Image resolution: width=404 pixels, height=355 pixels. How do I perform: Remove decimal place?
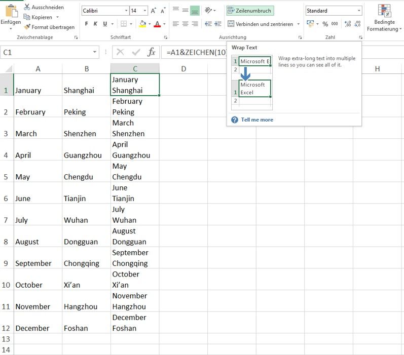358,24
